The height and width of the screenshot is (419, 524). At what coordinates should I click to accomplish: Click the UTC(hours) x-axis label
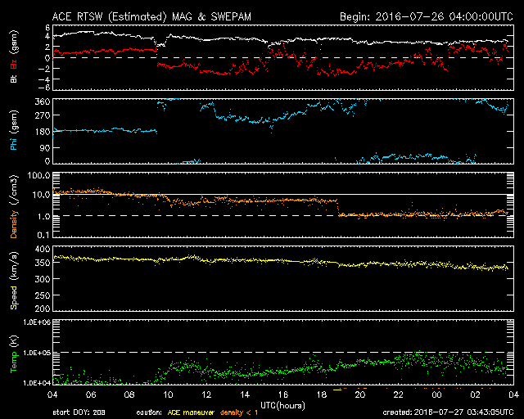(282, 404)
